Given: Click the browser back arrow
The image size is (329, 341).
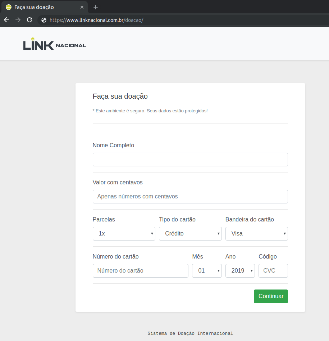Looking at the screenshot, I should coord(6,20).
